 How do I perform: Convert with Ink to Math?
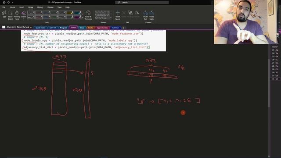coord(151,15)
